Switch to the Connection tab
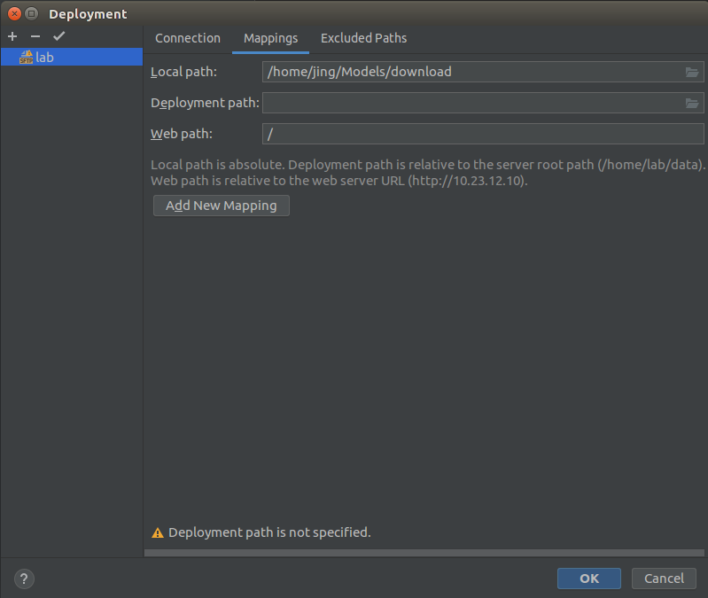 [x=188, y=38]
